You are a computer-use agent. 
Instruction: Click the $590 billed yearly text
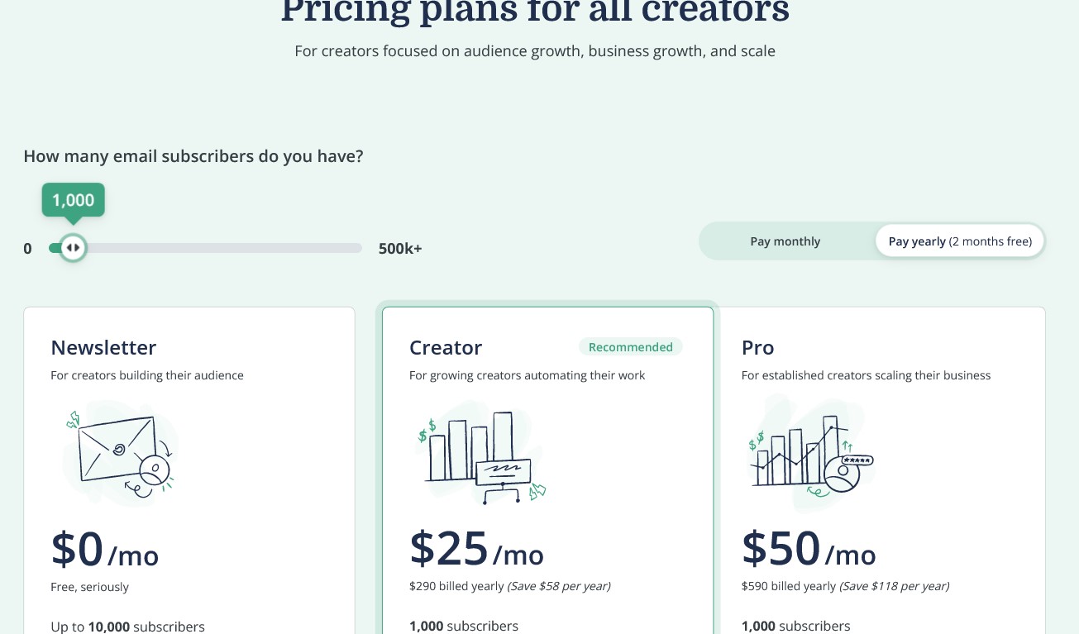tap(789, 586)
